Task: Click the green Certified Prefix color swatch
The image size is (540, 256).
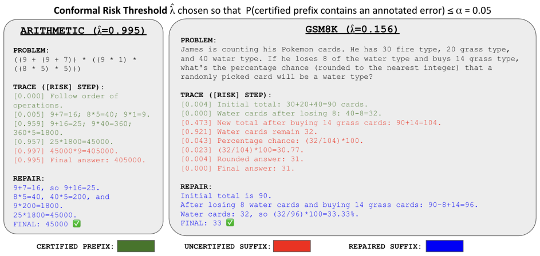Action: tap(136, 246)
